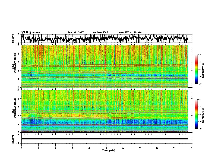215x166 pixels.
Task: Click the ch.3(V) axis label
Action: (13, 139)
